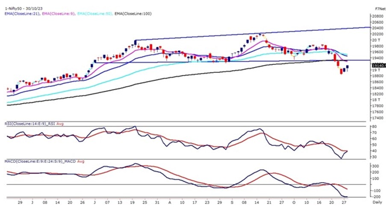Image resolution: width=386 pixels, height=208 pixels.
Task: Click the 18600 price axis value
Action: click(x=377, y=82)
